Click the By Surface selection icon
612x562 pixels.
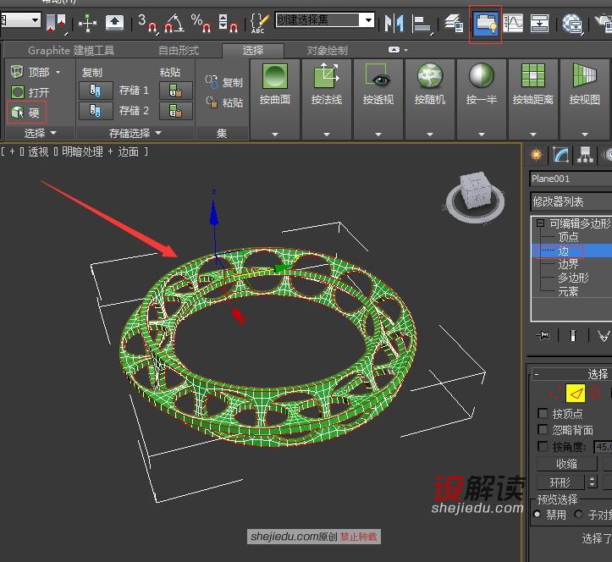click(x=275, y=76)
